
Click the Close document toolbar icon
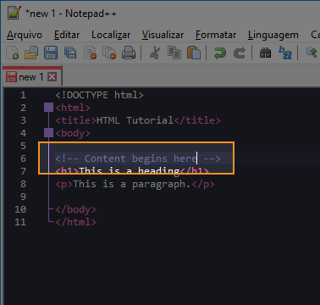pos(90,53)
